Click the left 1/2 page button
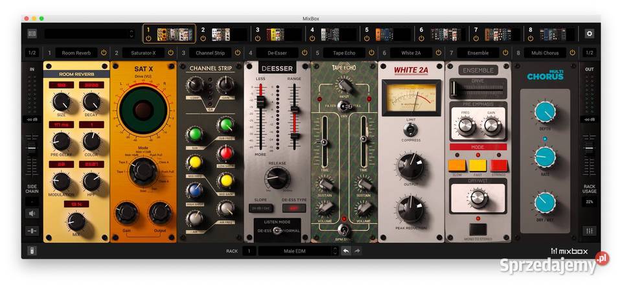 [x=32, y=52]
